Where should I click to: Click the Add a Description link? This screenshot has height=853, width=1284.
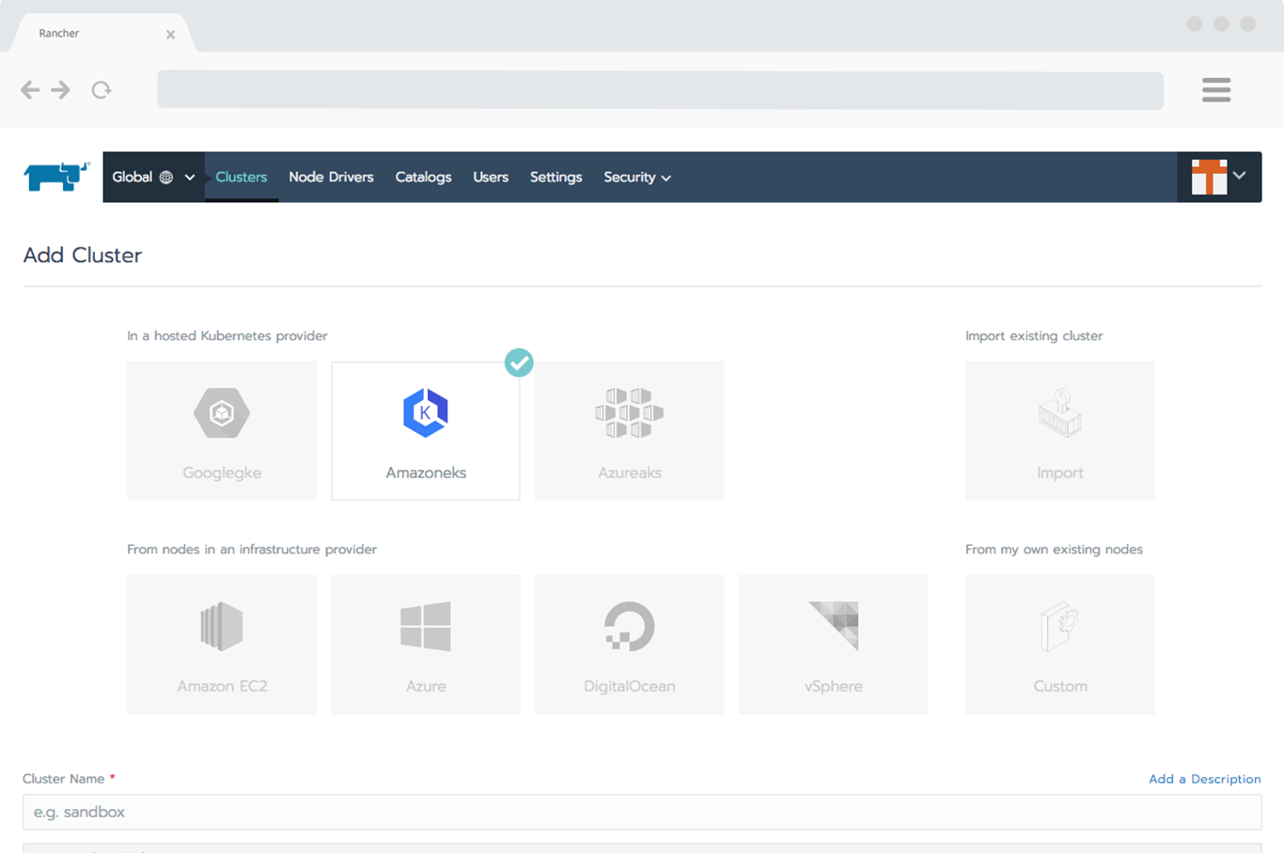click(1205, 779)
